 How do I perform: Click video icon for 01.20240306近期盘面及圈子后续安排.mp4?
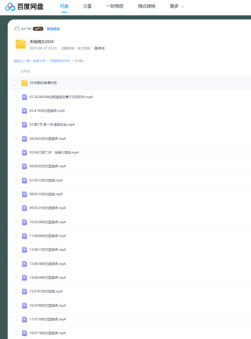tap(24, 97)
